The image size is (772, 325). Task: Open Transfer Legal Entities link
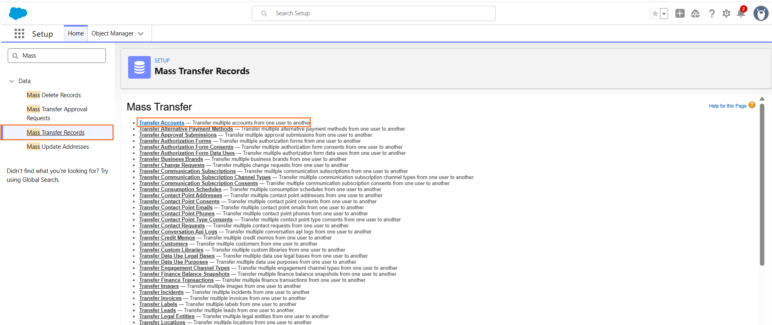pyautogui.click(x=167, y=317)
